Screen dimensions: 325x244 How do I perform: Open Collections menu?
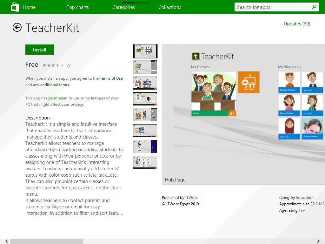[x=170, y=7]
